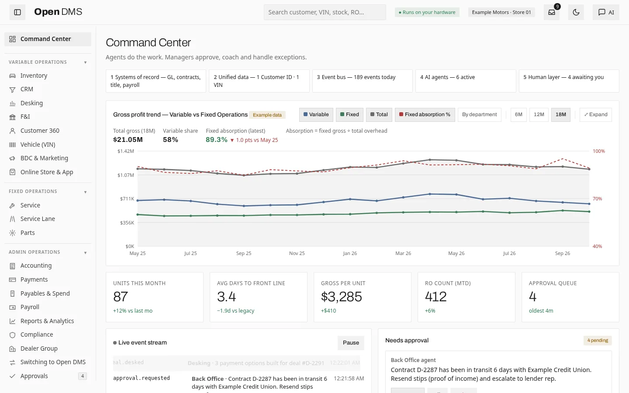
Task: Click the Inventory car icon
Action: (x=13, y=76)
